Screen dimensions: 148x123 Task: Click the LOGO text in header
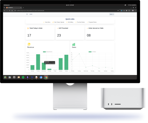[31, 15]
